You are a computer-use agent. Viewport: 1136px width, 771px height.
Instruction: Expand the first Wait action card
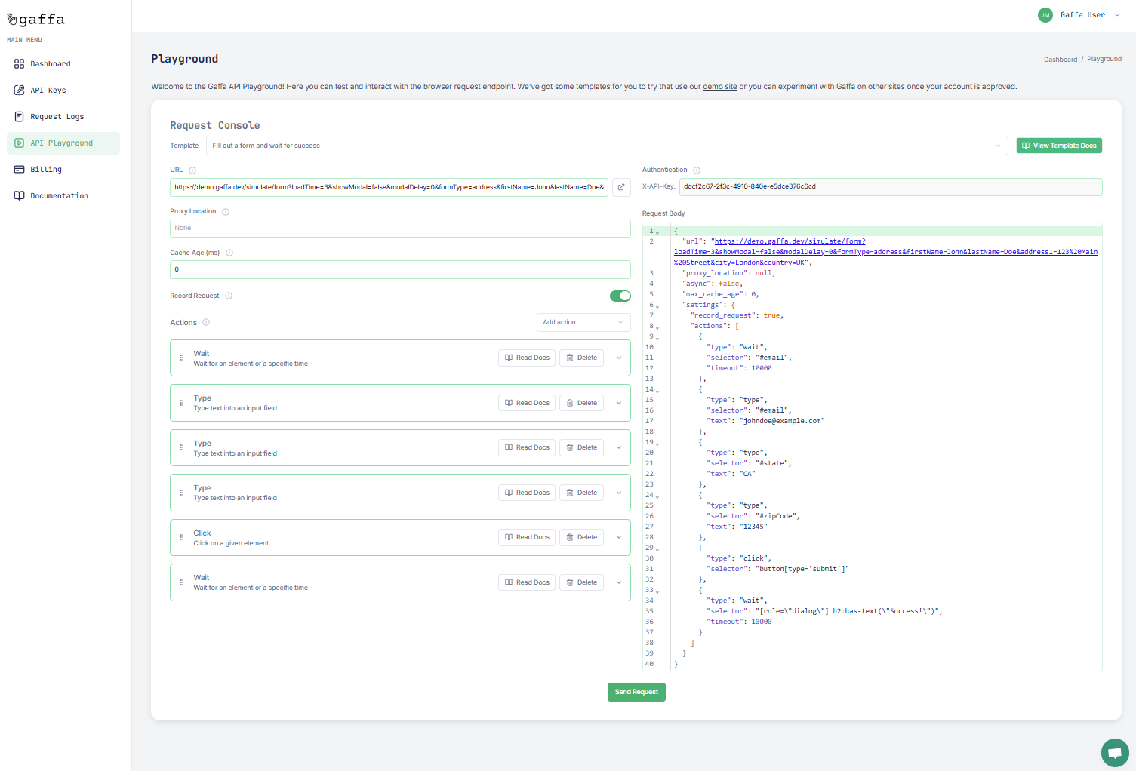click(619, 358)
